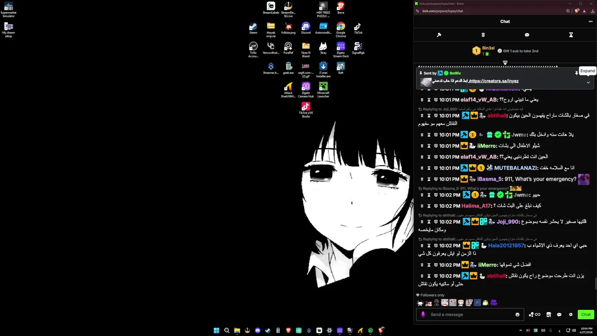This screenshot has width=597, height=336.
Task: Click the Hala20121957 username
Action: 506,245
